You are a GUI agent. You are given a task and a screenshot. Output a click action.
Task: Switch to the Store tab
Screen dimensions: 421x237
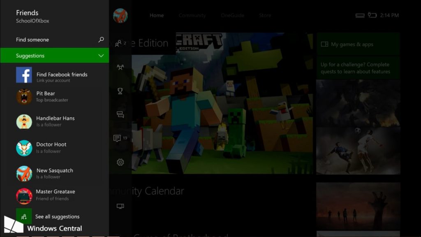point(265,15)
